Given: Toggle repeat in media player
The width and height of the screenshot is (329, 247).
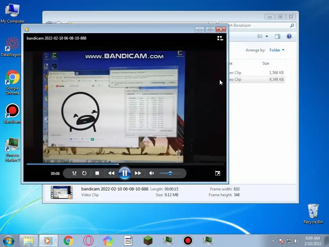Looking at the screenshot, I should pyautogui.click(x=84, y=173).
